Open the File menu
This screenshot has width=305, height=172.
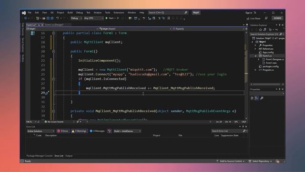click(x=30, y=13)
